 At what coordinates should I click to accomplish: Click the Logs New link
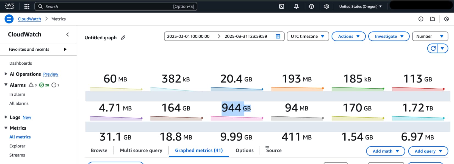27,117
